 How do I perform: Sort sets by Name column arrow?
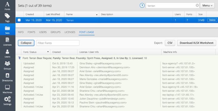click(97, 15)
